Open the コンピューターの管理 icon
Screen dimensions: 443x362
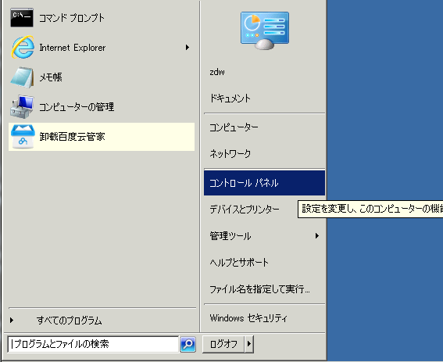tap(22, 106)
